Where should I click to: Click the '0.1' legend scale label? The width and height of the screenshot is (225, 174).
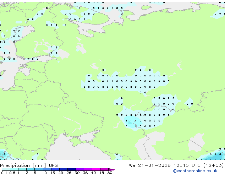(x=4, y=173)
